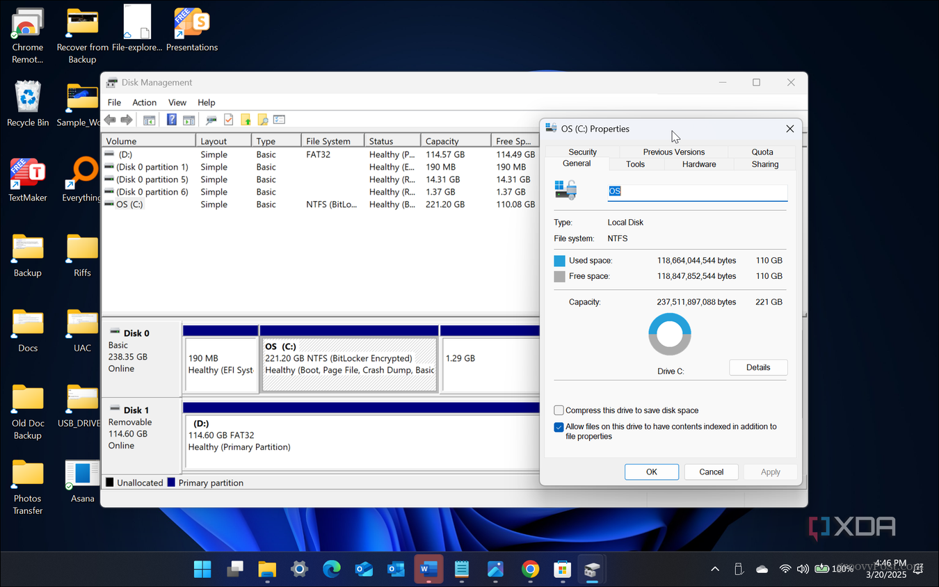Open Disk Management from the taskbar
The width and height of the screenshot is (939, 587).
point(591,569)
